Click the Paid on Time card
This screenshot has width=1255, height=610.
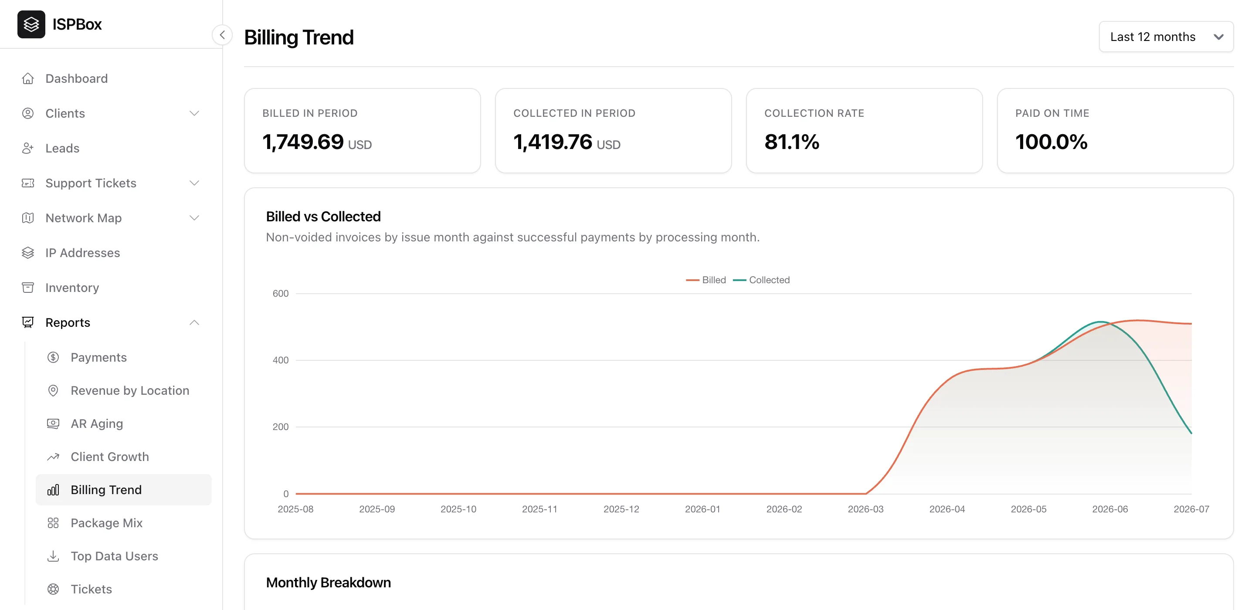pos(1115,131)
